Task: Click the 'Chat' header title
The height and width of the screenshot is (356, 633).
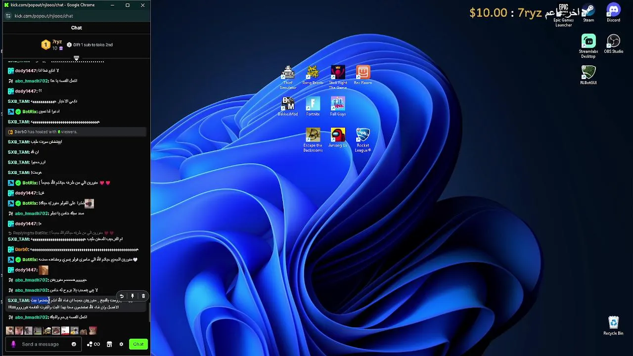Action: (x=77, y=28)
